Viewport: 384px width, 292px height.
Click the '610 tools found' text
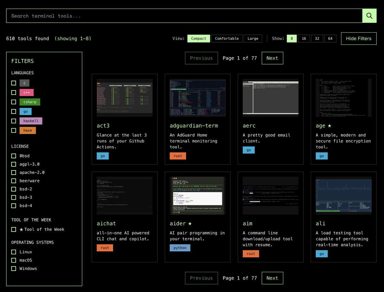(x=28, y=38)
